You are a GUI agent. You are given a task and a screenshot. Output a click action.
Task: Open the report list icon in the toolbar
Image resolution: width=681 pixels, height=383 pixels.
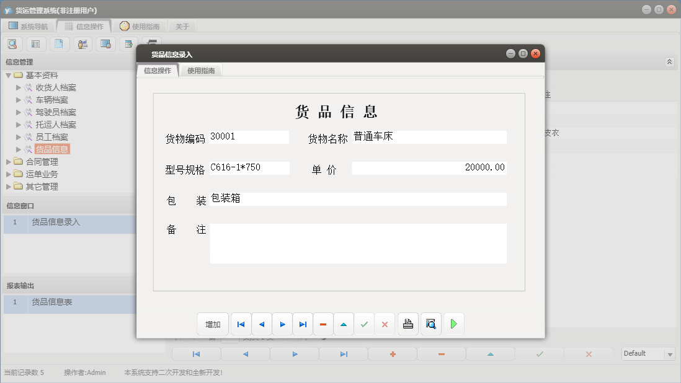click(x=36, y=43)
